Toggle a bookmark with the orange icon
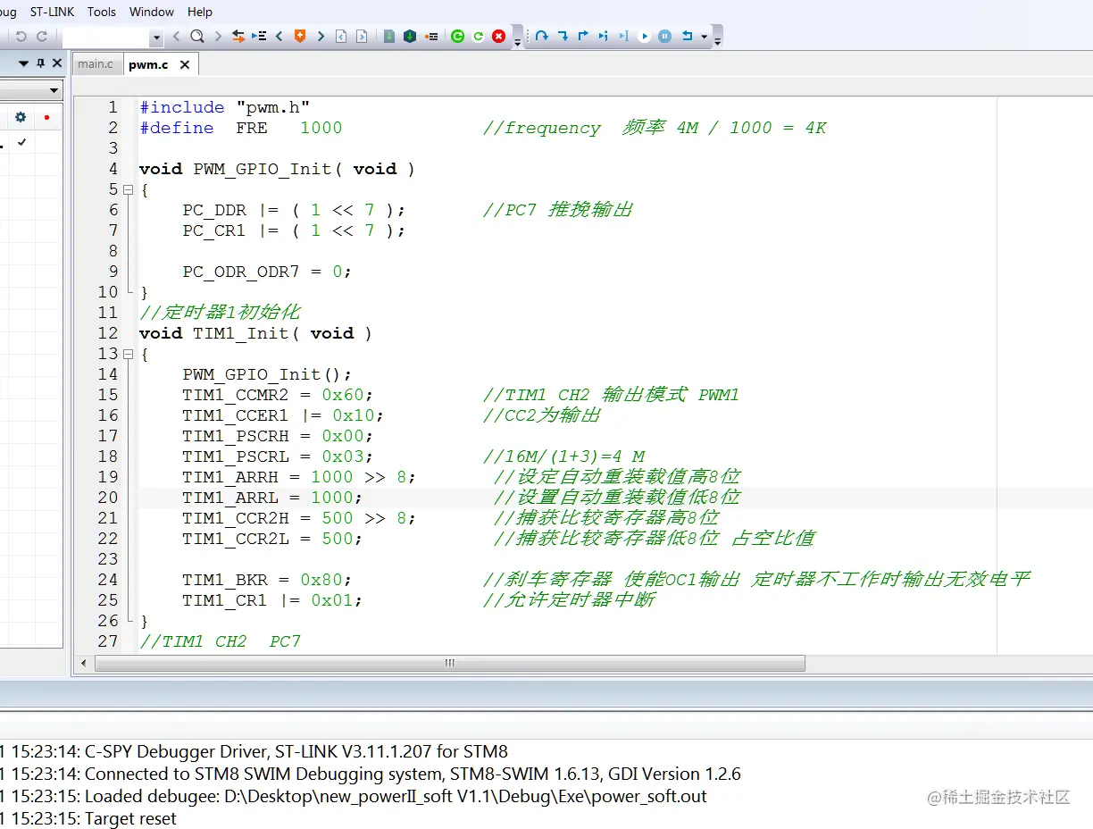Screen dimensions: 1093x829 (x=299, y=37)
